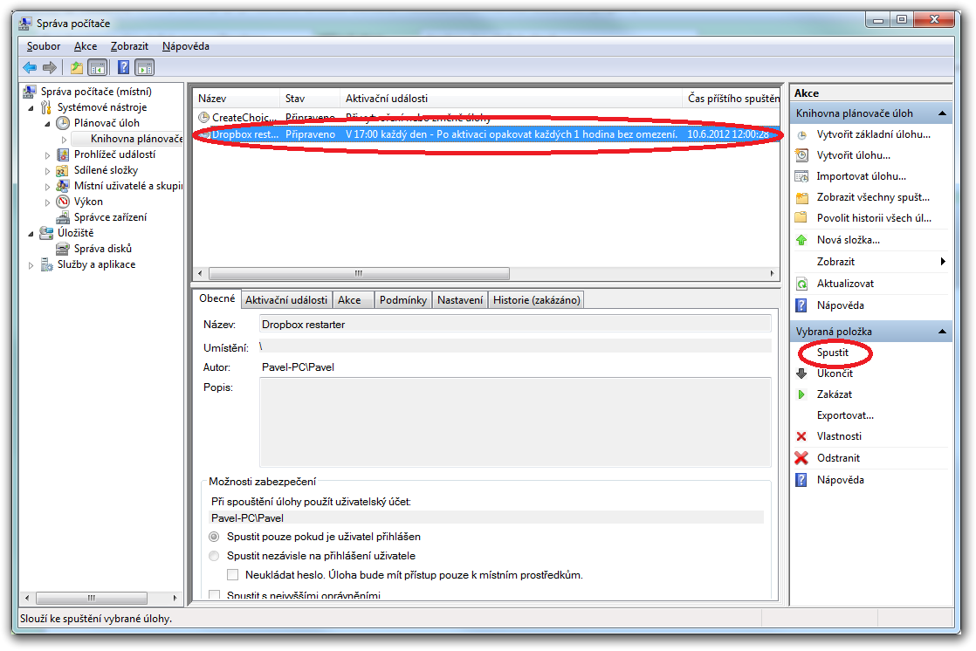Toggle the console tree show/hide icon
This screenshot has width=976, height=651.
point(98,67)
